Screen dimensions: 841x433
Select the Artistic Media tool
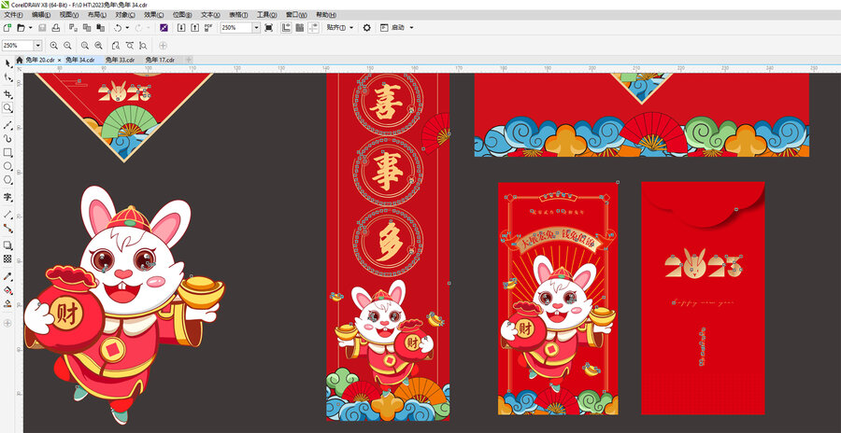click(x=7, y=138)
